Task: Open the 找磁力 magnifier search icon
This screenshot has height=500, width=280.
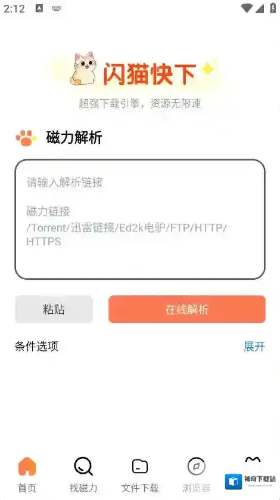Action: 83,467
